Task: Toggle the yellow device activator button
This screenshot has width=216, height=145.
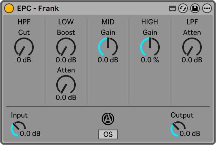Action: 9,8
